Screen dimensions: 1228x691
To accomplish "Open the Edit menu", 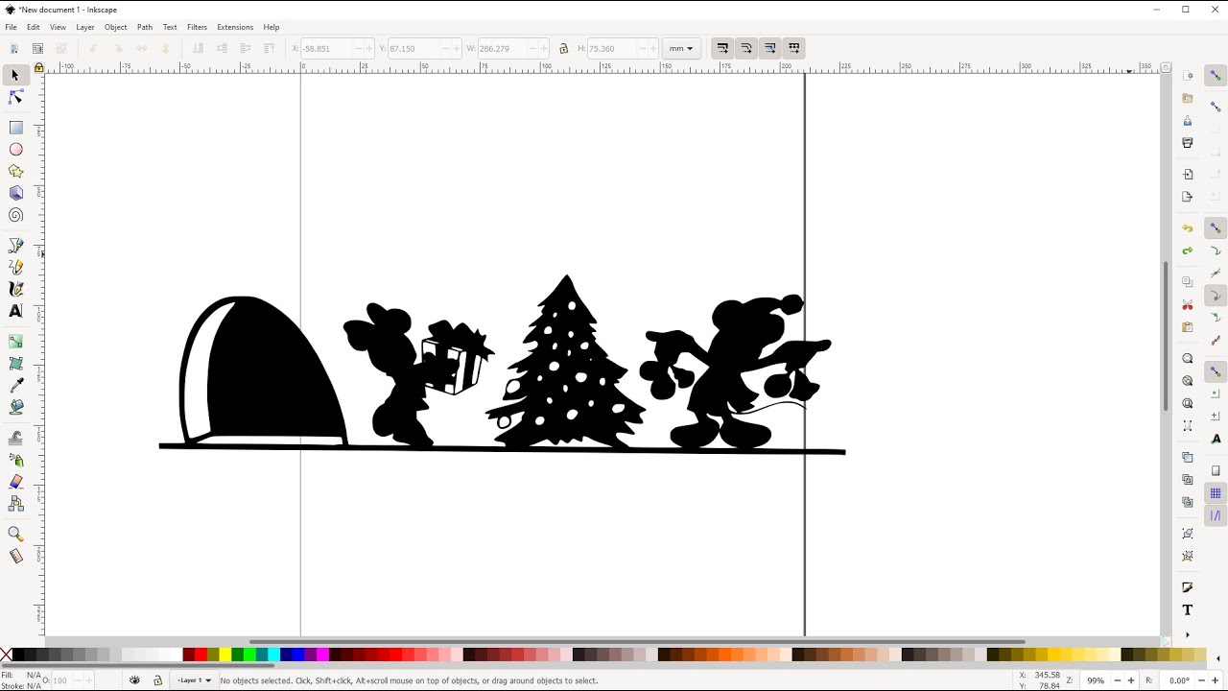I will point(34,27).
